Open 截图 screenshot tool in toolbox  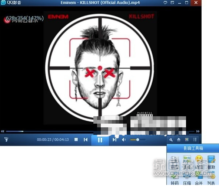point(175,162)
